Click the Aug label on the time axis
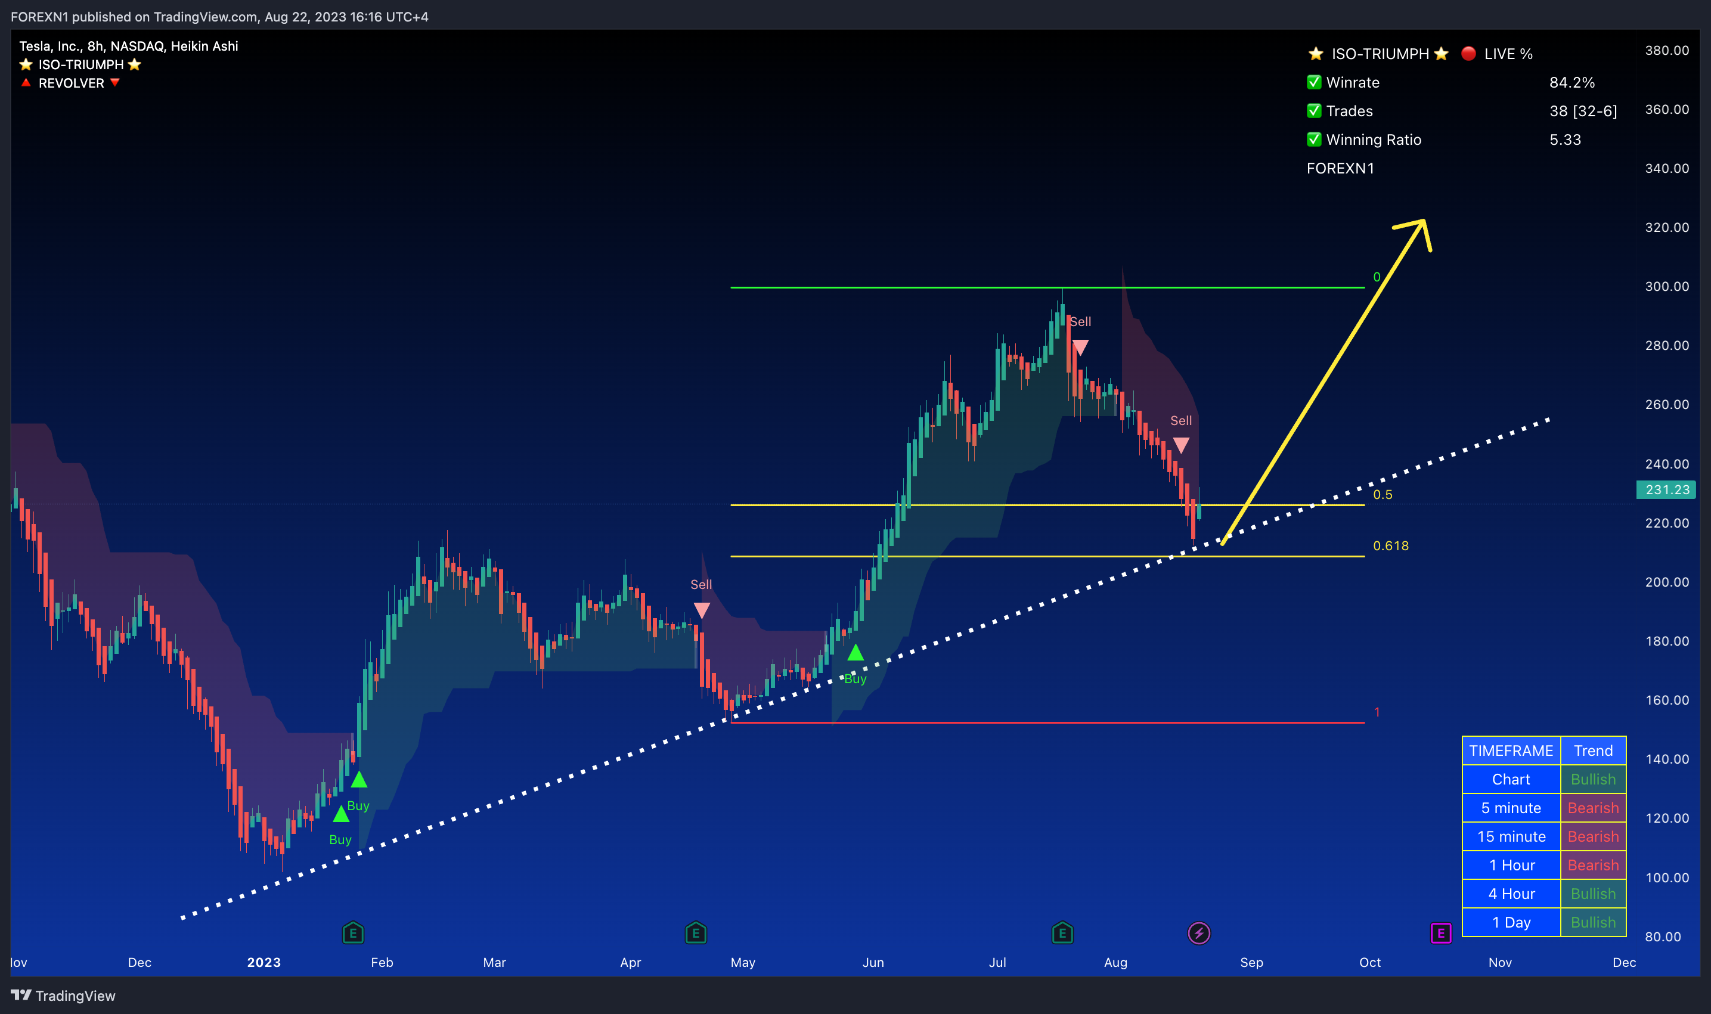The width and height of the screenshot is (1711, 1014). 1115,962
